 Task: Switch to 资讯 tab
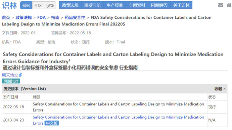[x=26, y=5]
